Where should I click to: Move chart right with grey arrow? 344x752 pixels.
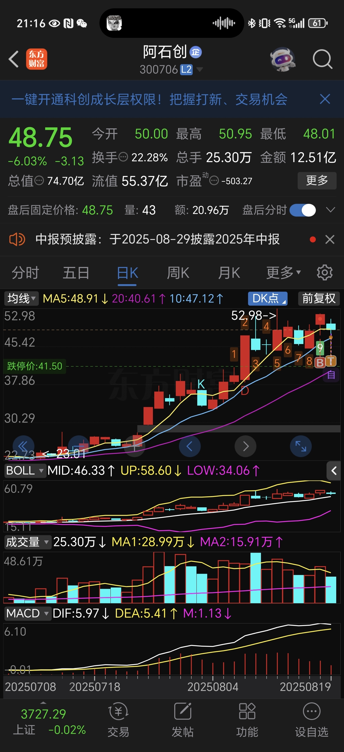[246, 446]
